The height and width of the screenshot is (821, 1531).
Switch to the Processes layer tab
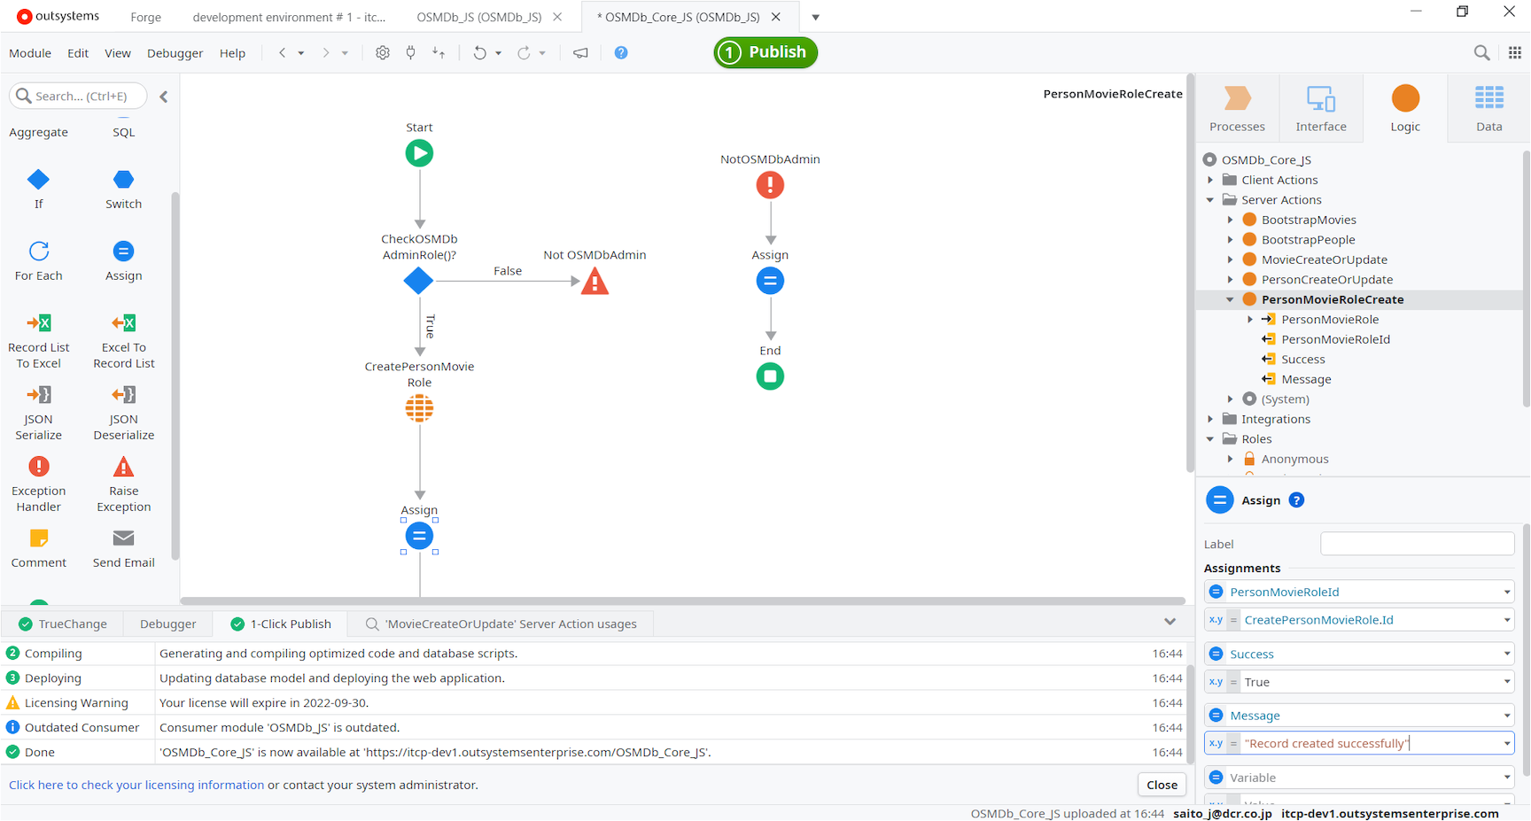(1237, 108)
